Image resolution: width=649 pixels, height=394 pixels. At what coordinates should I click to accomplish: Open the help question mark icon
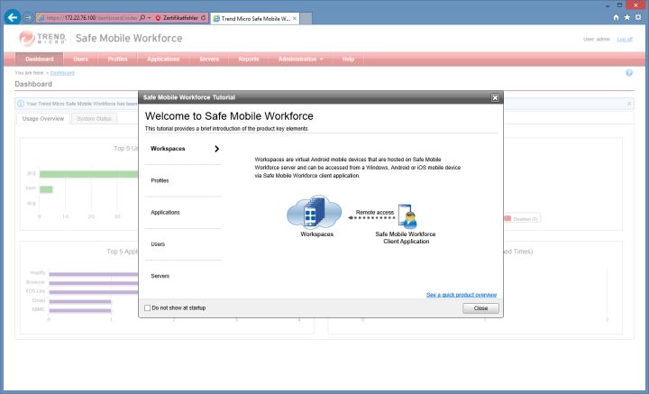(629, 72)
